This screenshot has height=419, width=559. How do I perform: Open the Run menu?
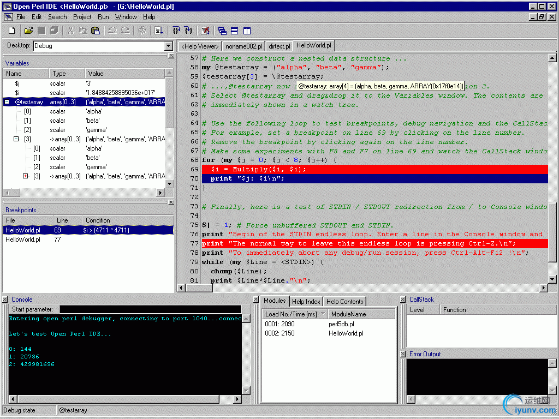click(x=103, y=17)
